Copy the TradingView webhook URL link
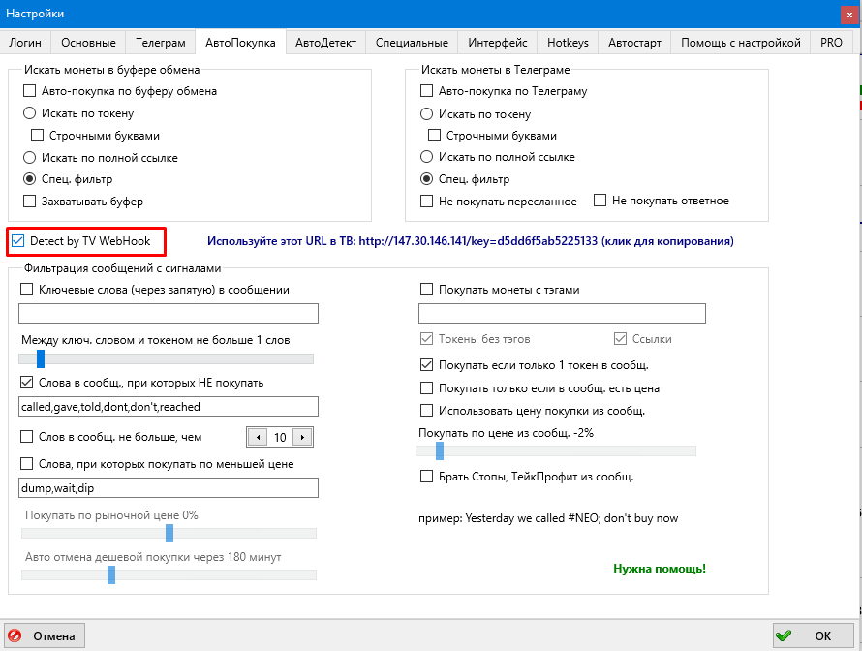862x651 pixels. [x=471, y=241]
